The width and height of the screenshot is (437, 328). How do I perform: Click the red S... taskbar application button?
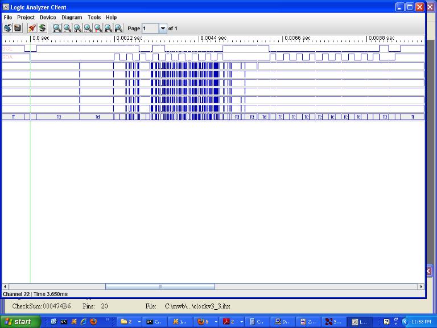(333, 322)
